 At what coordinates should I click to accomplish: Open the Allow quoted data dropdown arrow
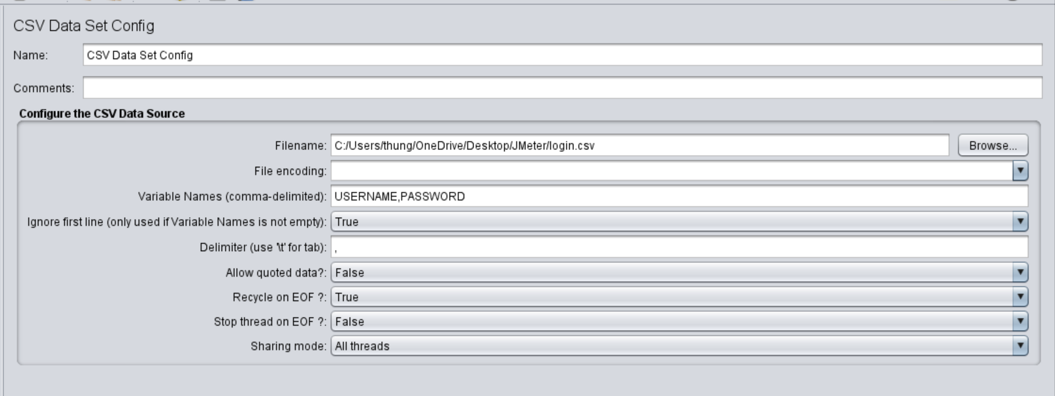tap(1020, 272)
